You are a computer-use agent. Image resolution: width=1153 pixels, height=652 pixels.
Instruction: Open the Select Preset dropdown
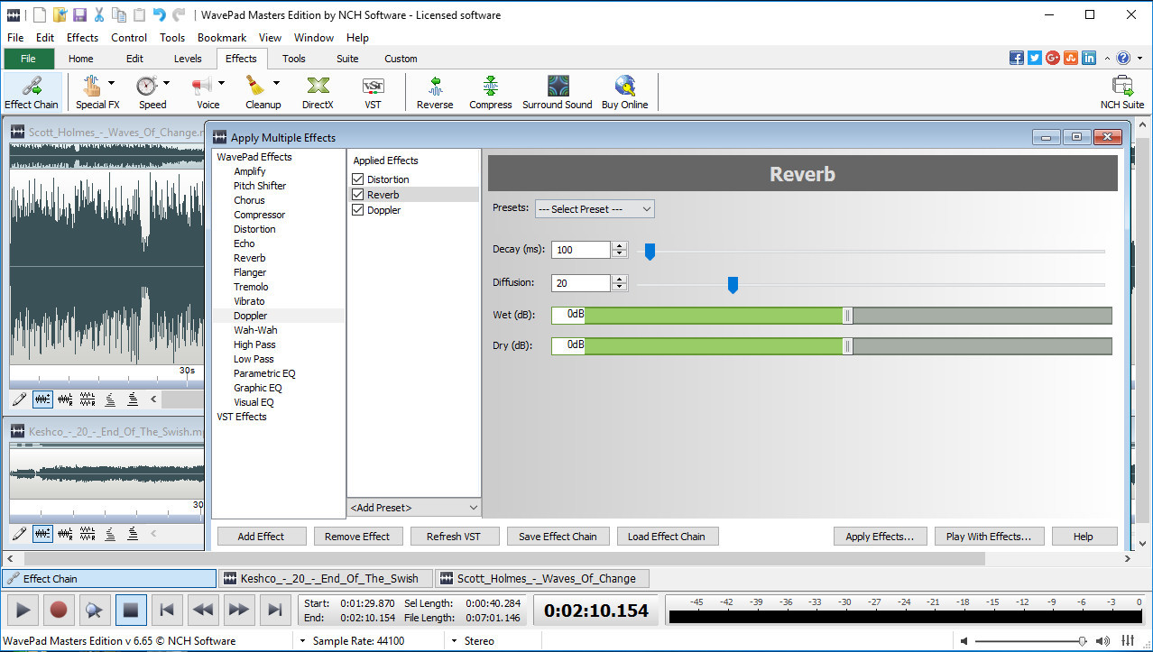tap(595, 209)
